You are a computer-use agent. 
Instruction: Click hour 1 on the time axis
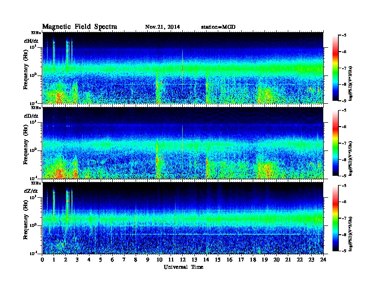coord(54,260)
